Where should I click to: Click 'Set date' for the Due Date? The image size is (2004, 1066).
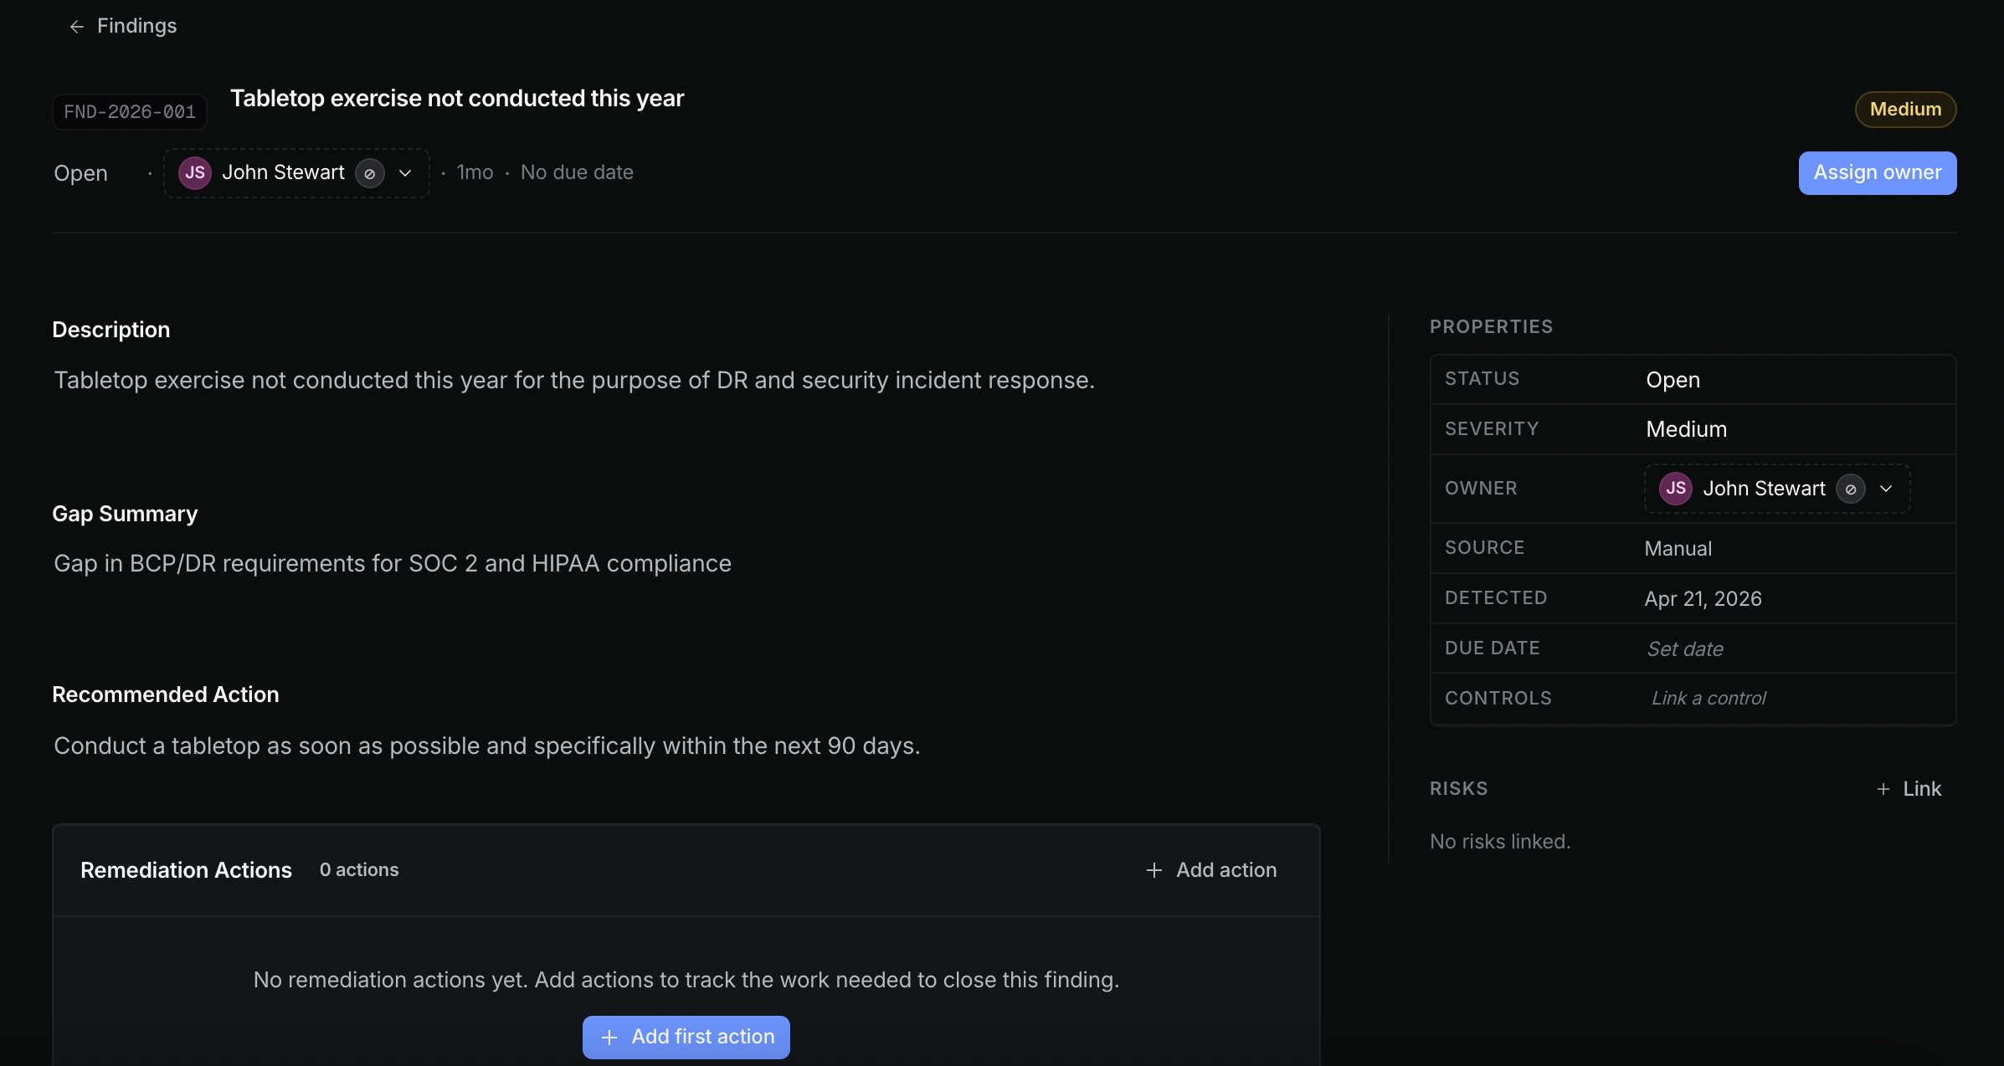(x=1685, y=649)
